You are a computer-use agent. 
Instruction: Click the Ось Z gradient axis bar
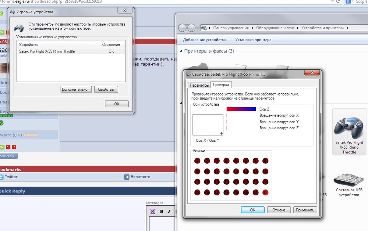coord(241,109)
